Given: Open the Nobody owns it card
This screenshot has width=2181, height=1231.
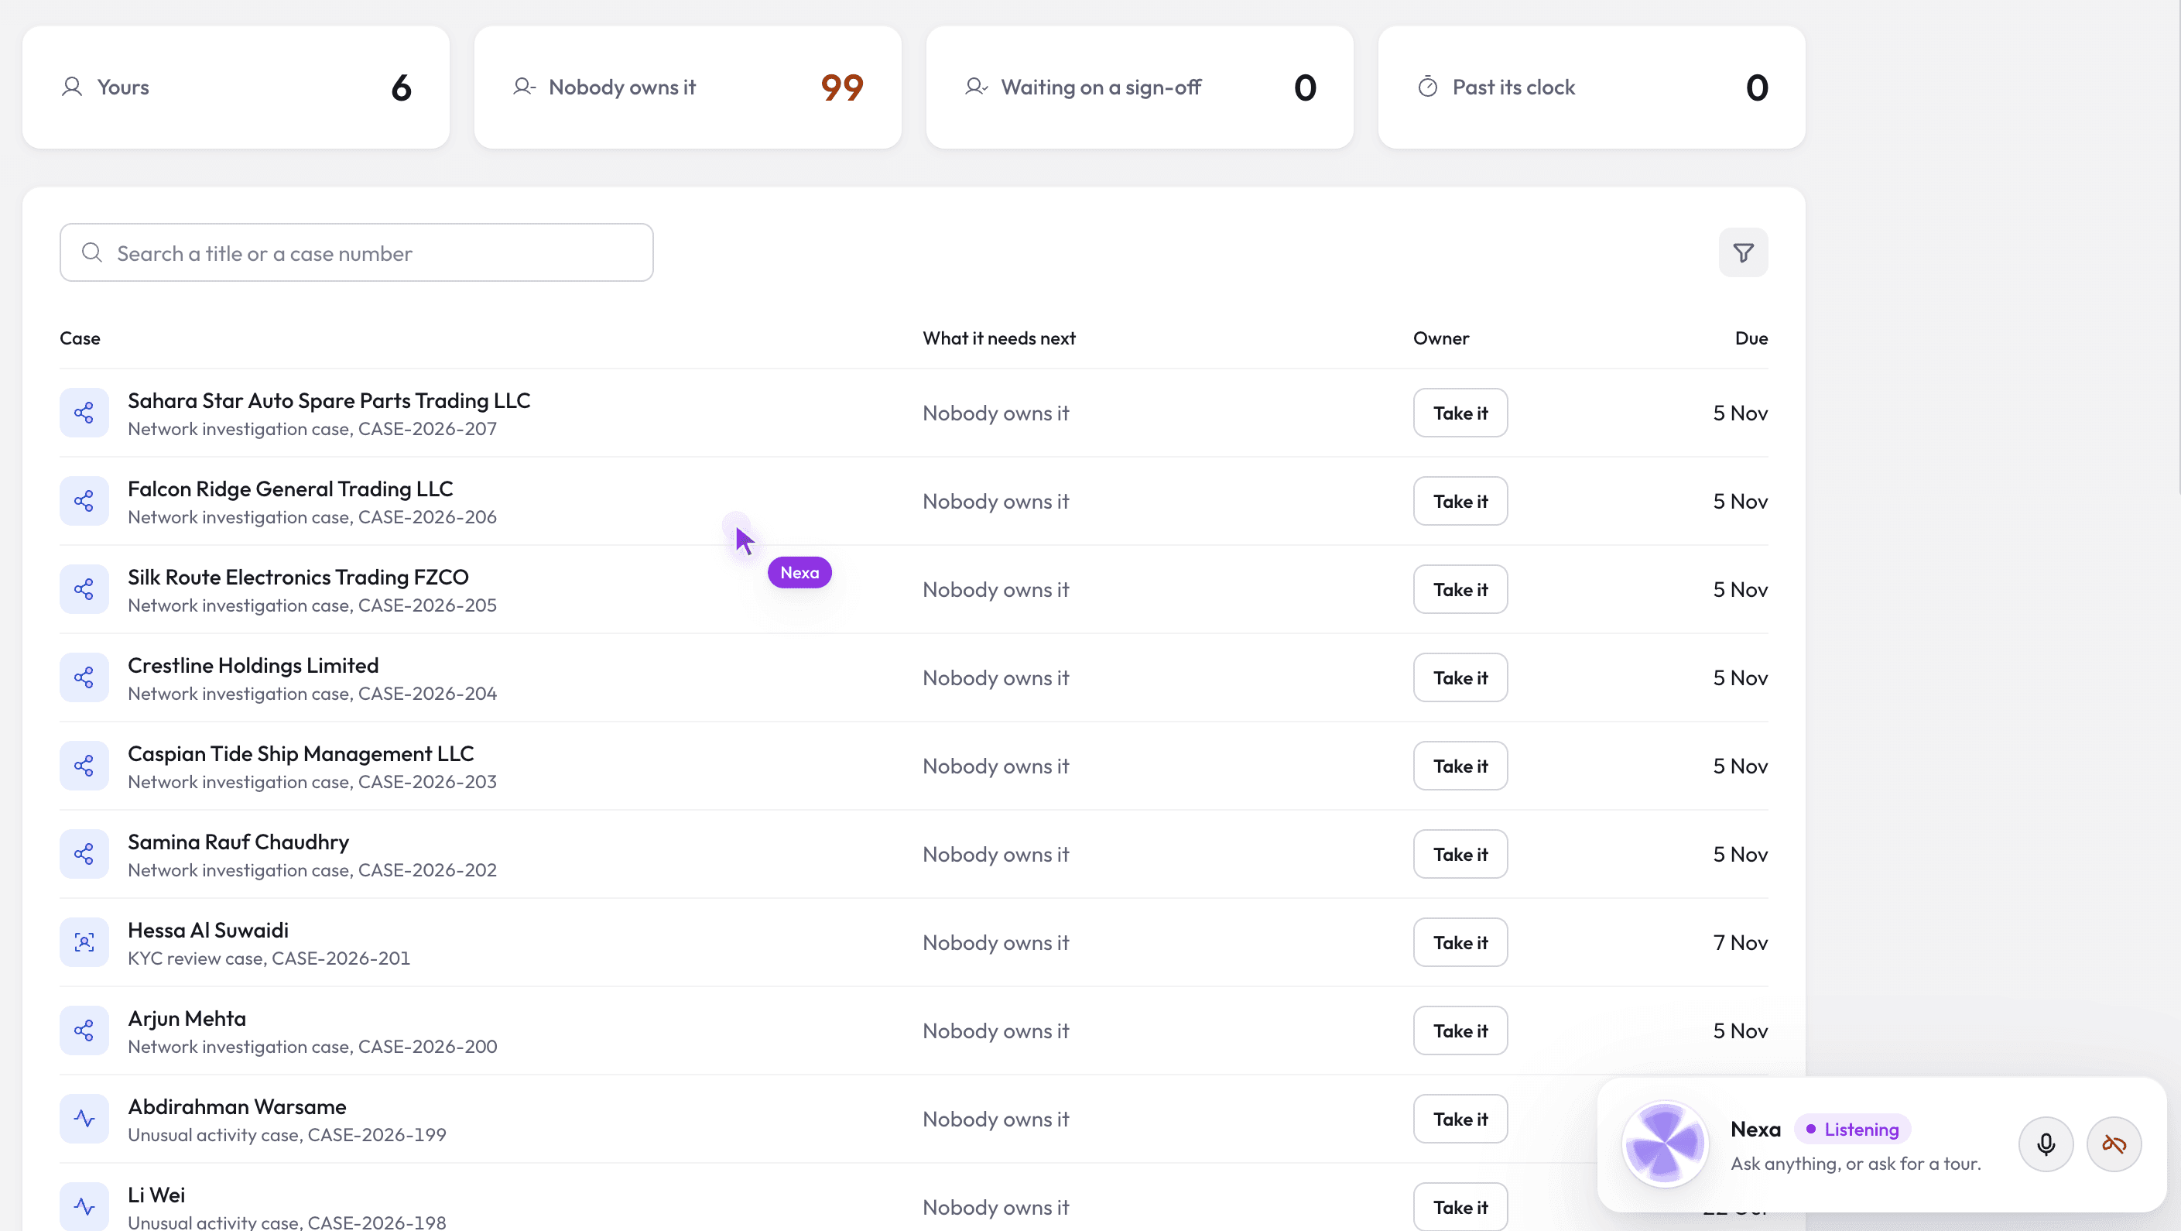Looking at the screenshot, I should tap(687, 87).
